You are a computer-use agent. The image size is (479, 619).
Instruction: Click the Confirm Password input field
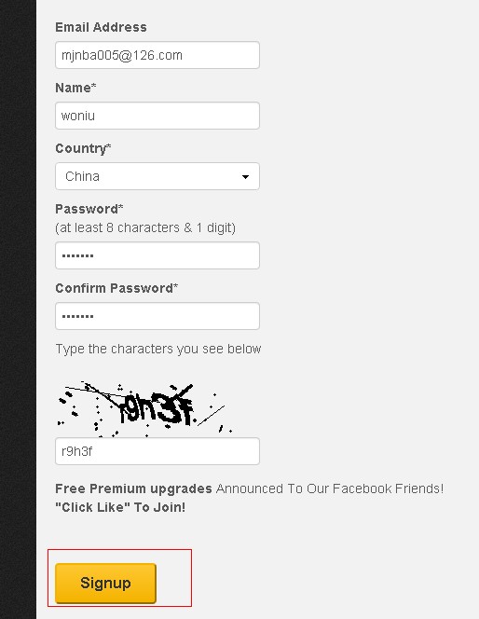tap(157, 316)
